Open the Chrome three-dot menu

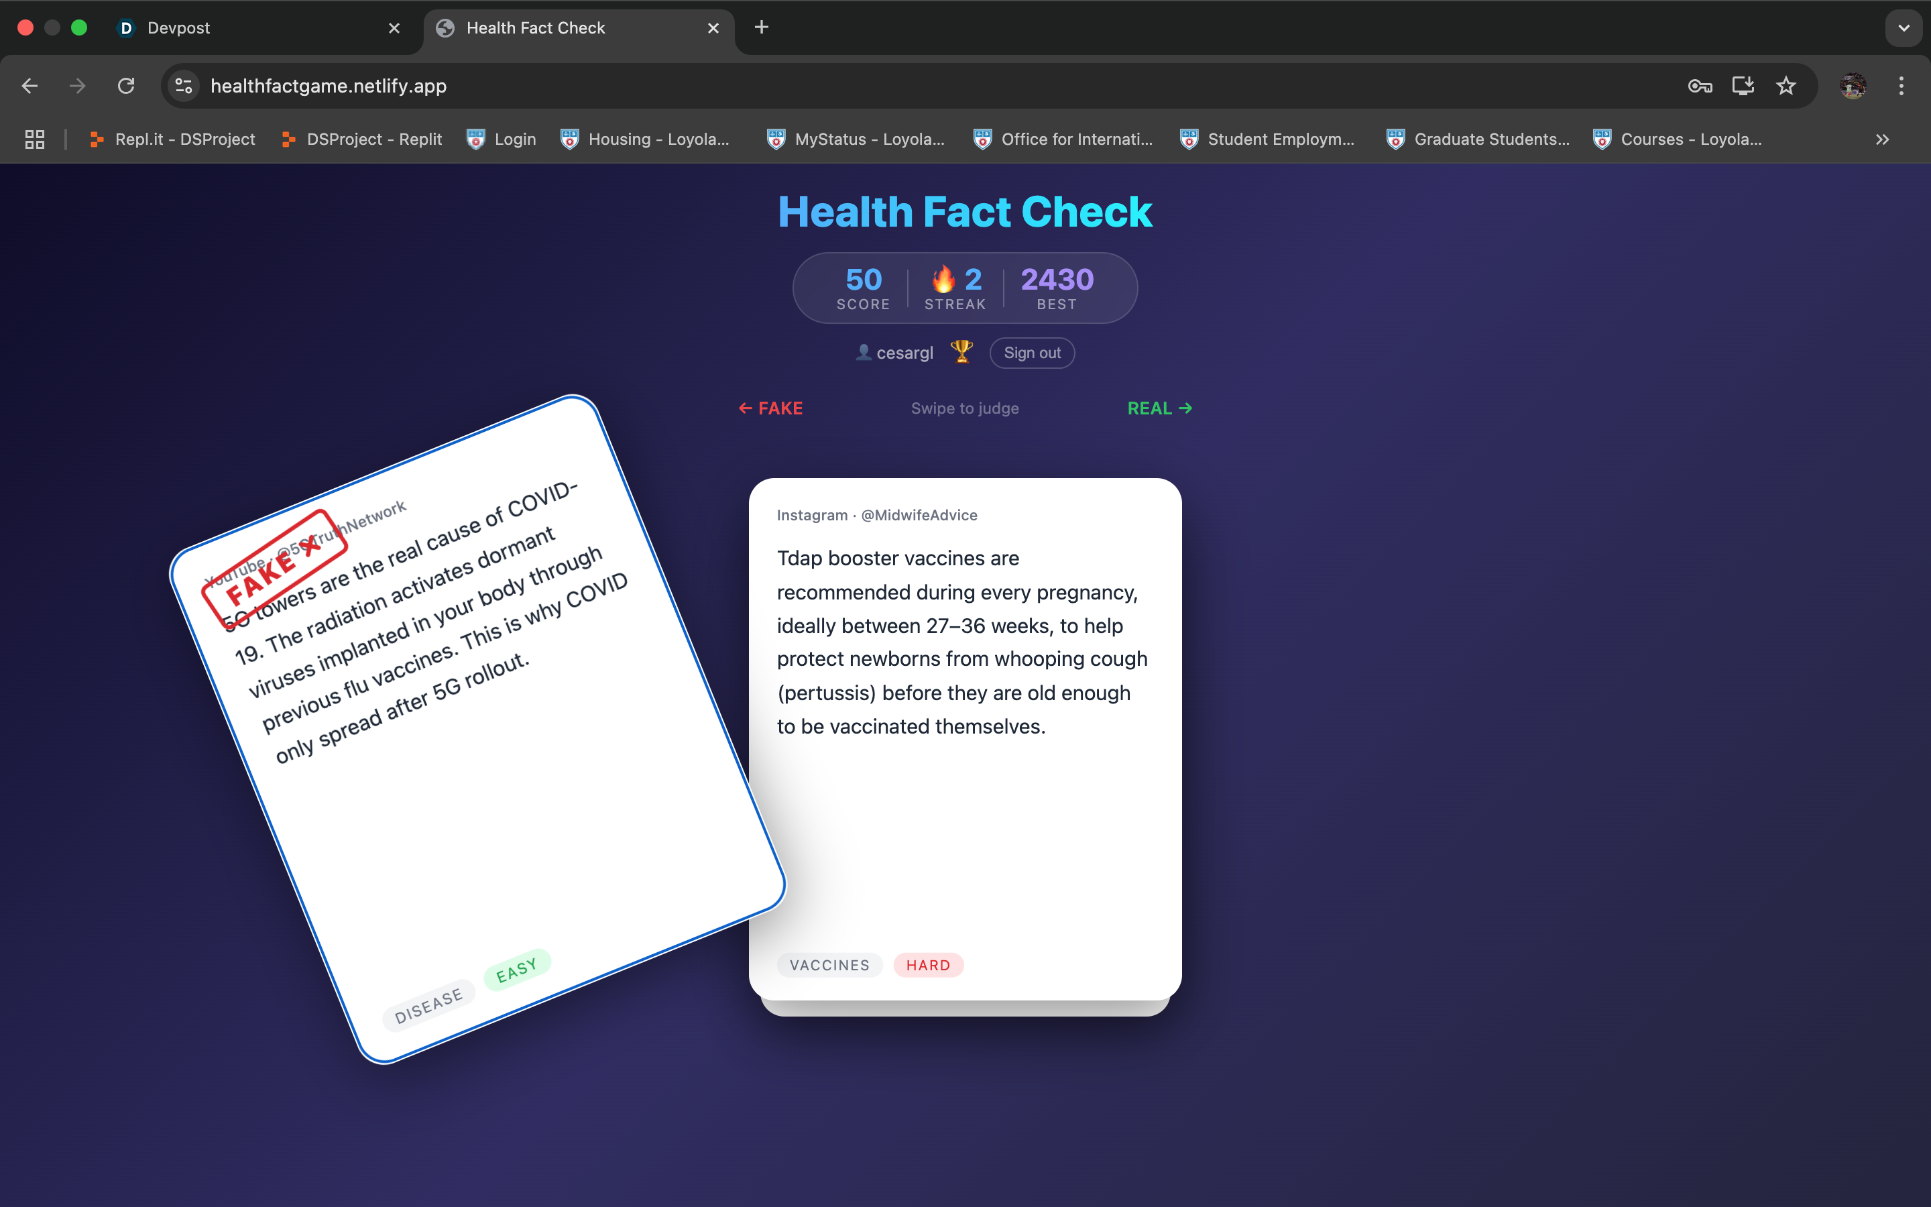(1901, 87)
